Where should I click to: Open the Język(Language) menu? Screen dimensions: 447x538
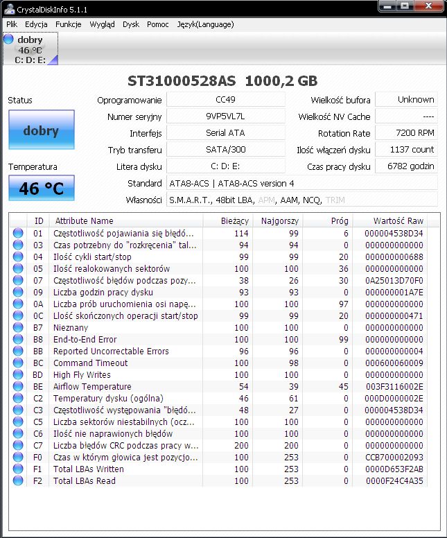pos(206,24)
